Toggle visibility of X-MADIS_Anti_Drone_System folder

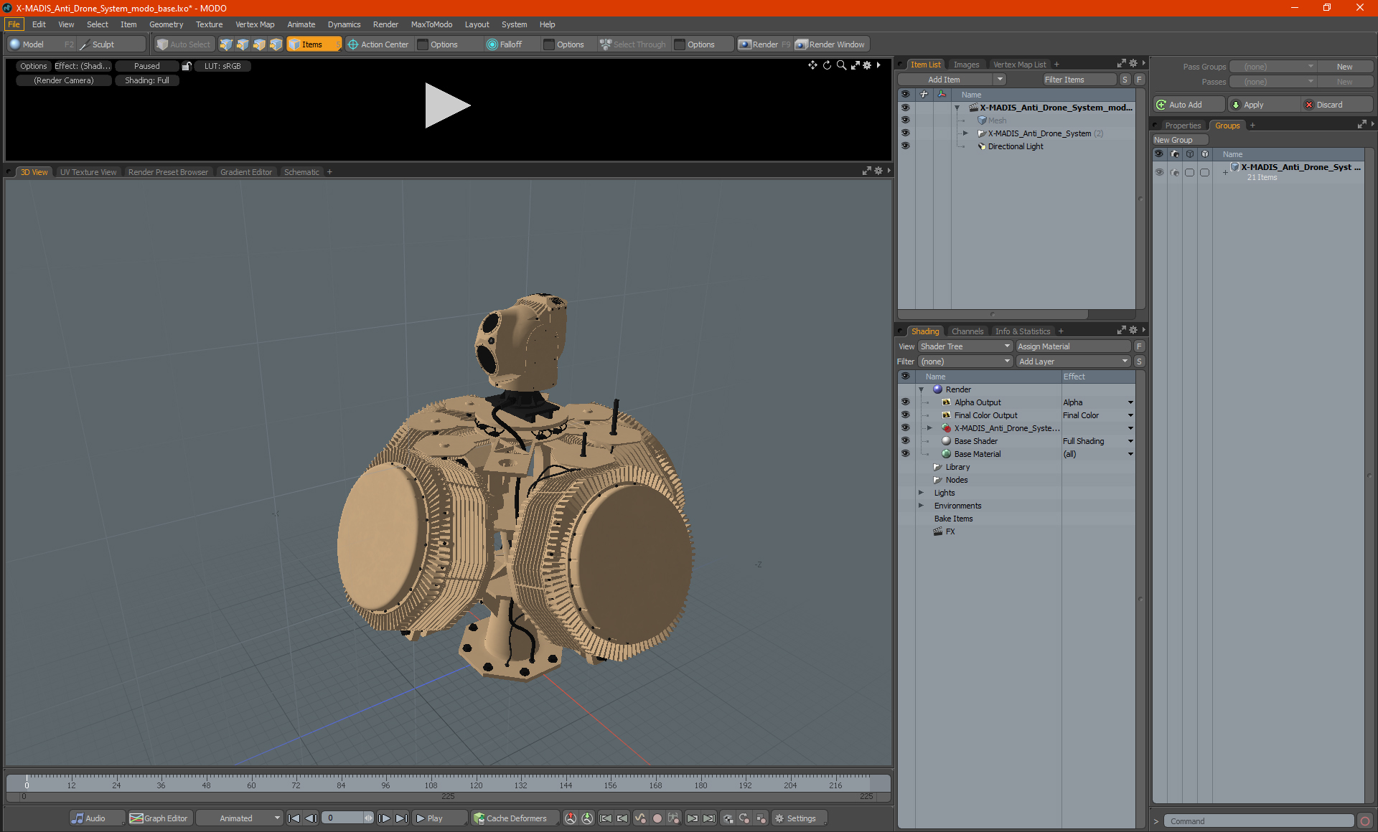coord(905,133)
